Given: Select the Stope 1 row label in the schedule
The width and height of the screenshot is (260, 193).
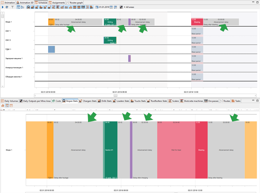Looking at the screenshot, I should coord(9,22).
